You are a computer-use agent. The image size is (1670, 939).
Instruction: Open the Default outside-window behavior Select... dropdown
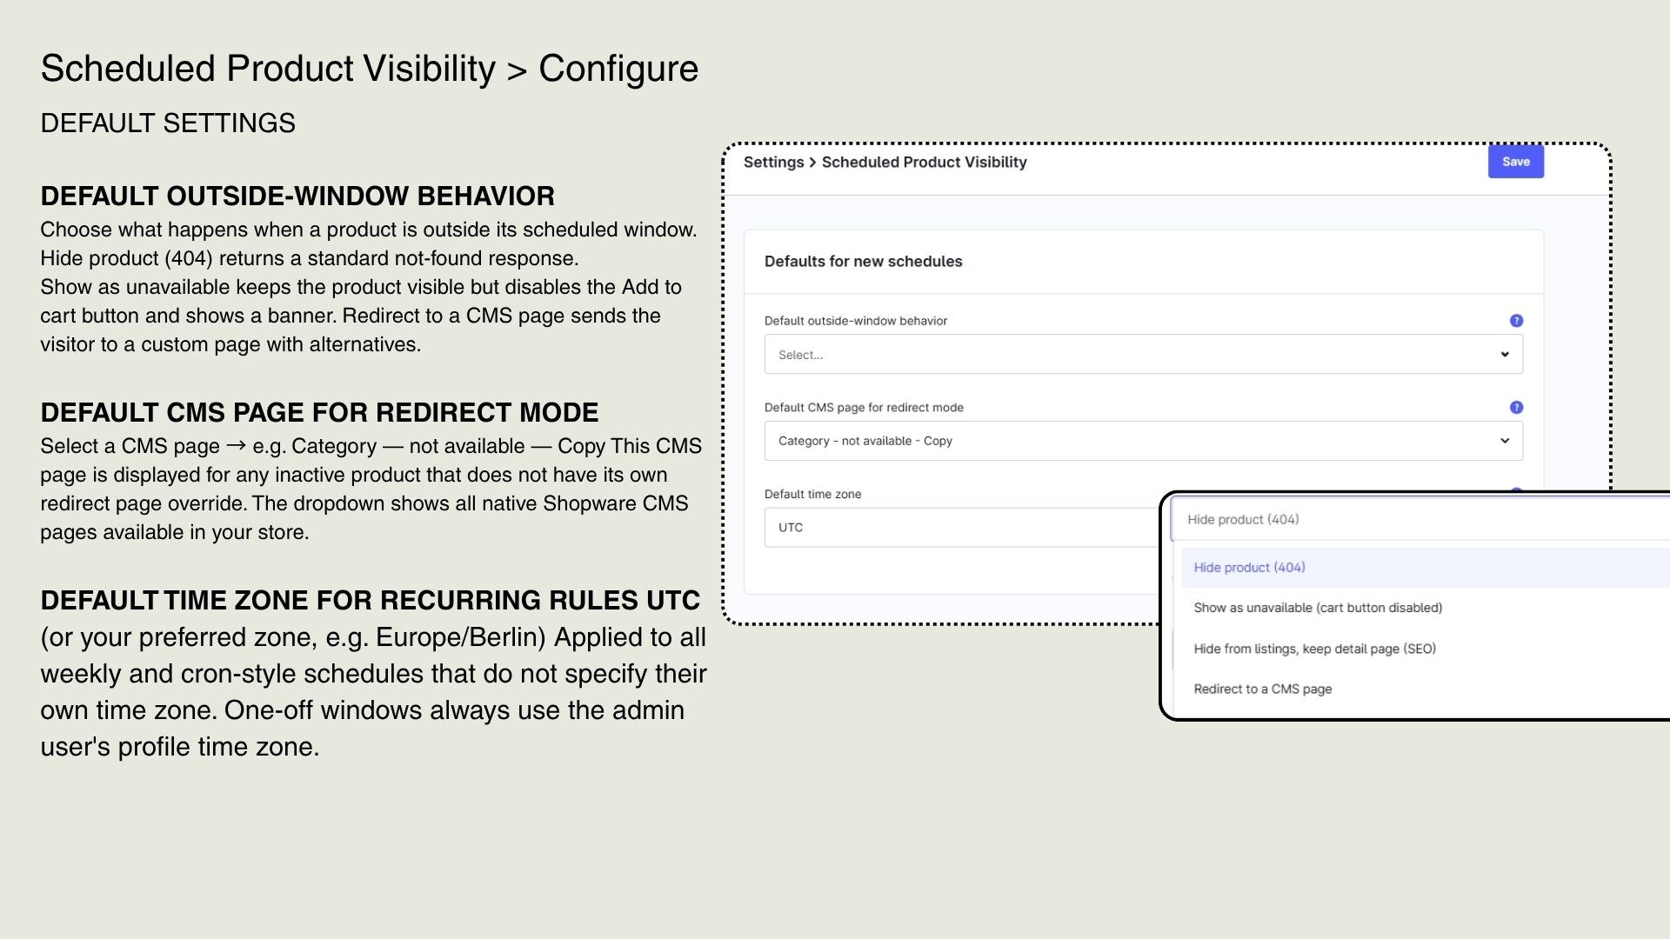click(x=1143, y=354)
